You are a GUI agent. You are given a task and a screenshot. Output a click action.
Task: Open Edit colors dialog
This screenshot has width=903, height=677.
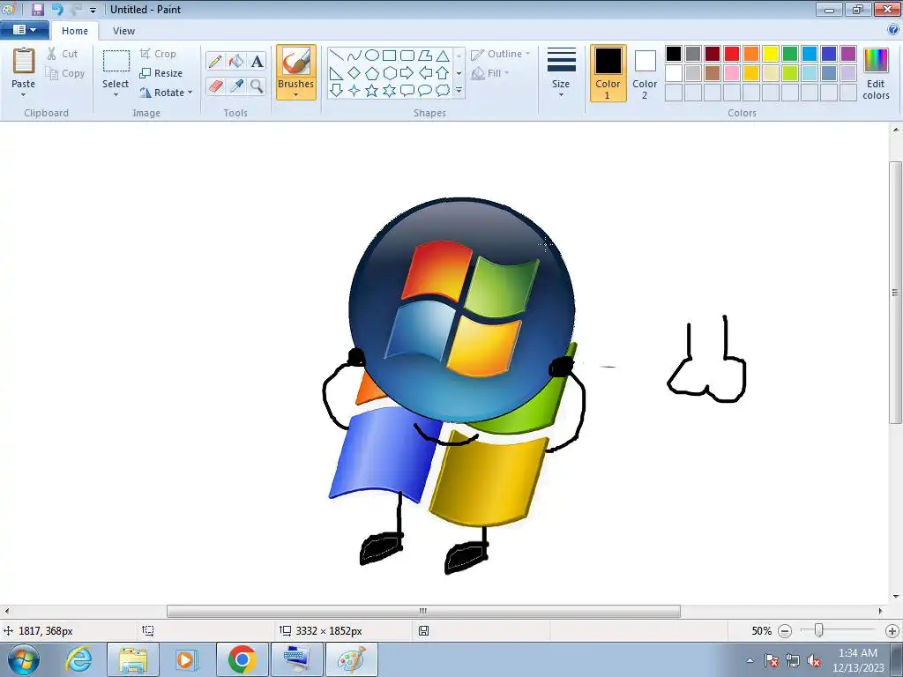coord(876,73)
